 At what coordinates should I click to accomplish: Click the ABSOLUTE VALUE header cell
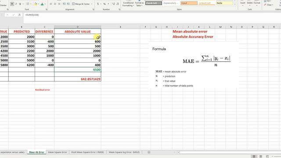(78, 32)
